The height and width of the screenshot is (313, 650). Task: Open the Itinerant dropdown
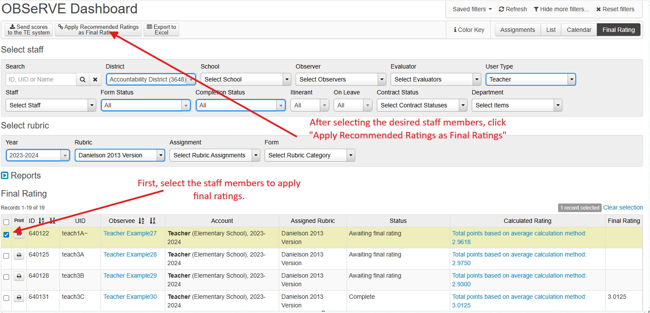click(x=309, y=105)
